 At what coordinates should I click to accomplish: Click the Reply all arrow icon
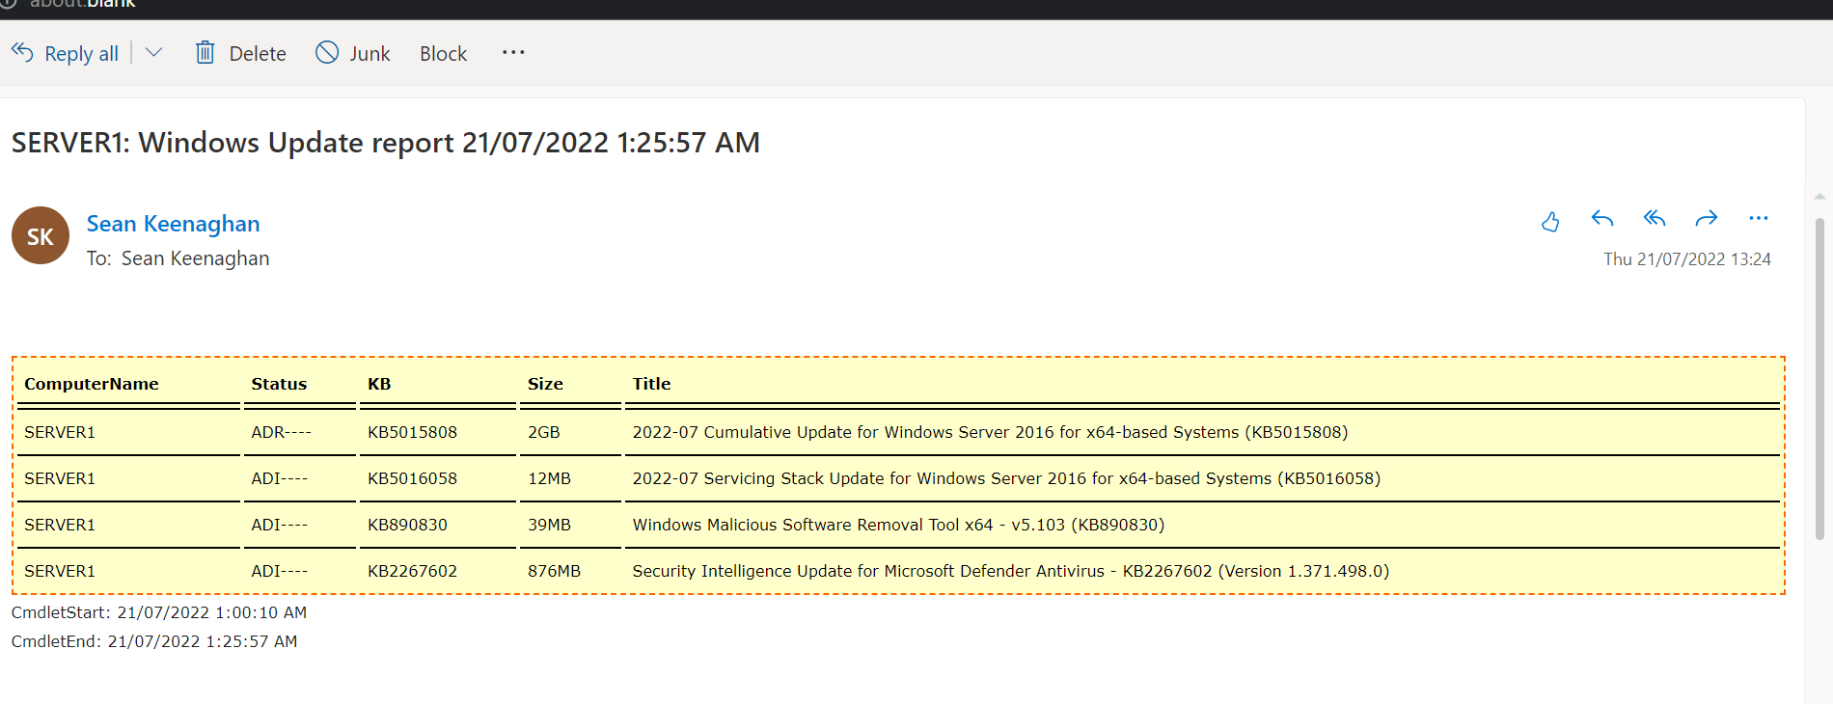coord(22,52)
